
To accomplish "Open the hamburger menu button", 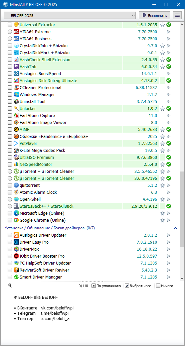I will point(177,15).
